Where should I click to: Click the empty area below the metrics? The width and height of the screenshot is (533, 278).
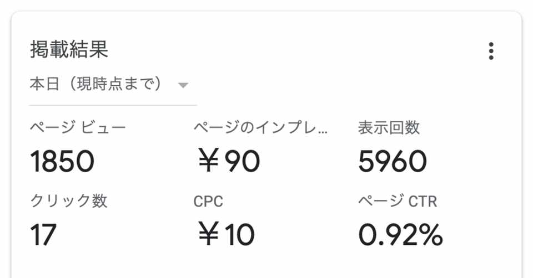(266, 263)
